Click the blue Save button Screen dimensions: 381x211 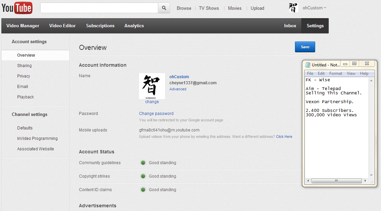click(x=305, y=47)
